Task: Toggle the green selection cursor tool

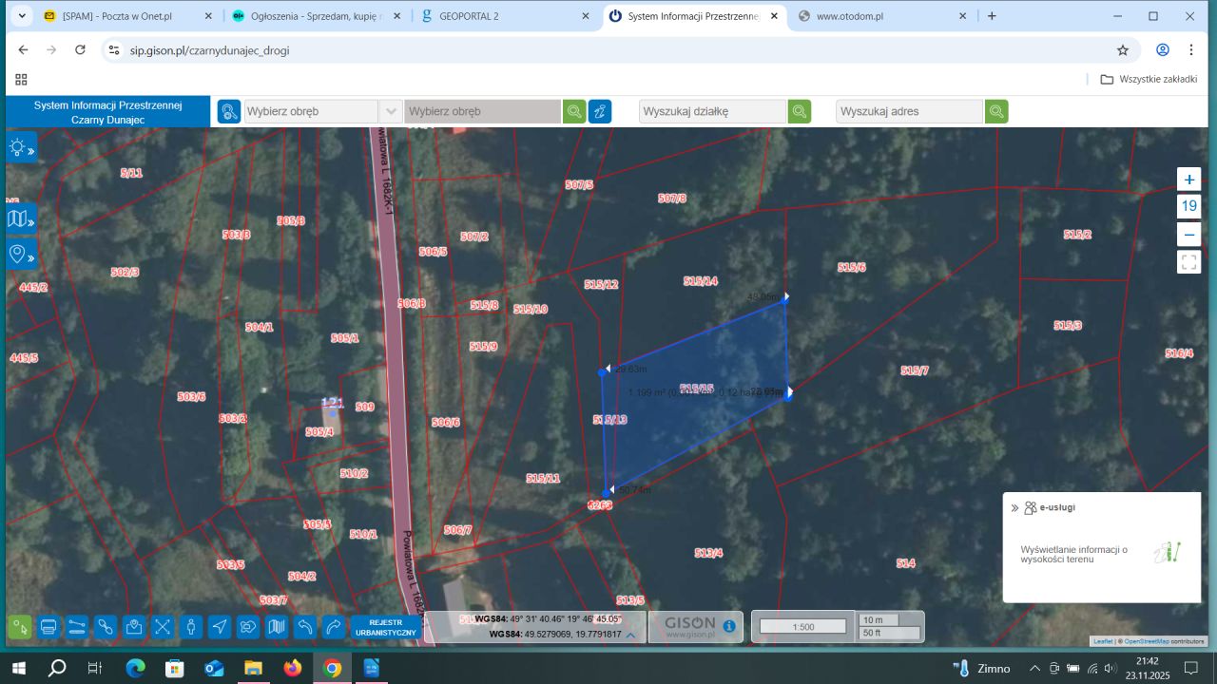Action: coord(20,627)
